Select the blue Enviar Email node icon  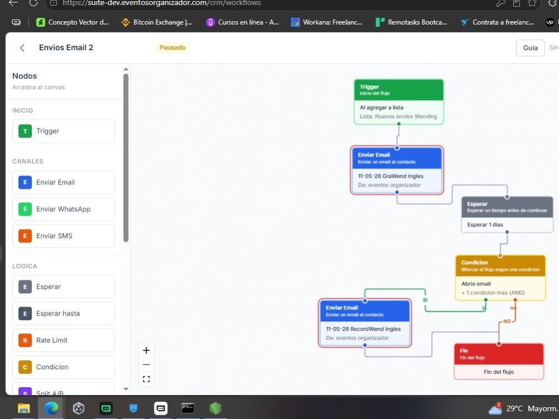coord(25,183)
